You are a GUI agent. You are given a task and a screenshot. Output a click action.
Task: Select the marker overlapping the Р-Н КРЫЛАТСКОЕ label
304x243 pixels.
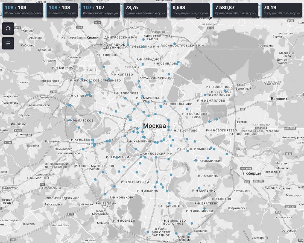[70, 120]
